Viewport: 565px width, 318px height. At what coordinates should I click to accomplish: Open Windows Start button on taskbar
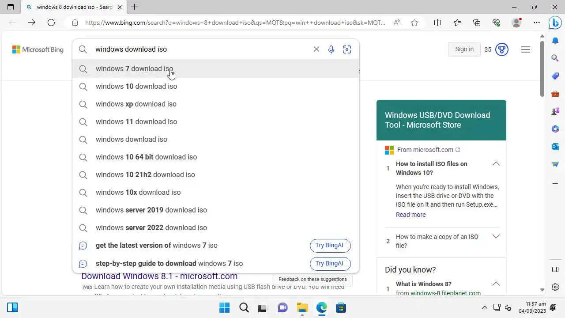224,307
